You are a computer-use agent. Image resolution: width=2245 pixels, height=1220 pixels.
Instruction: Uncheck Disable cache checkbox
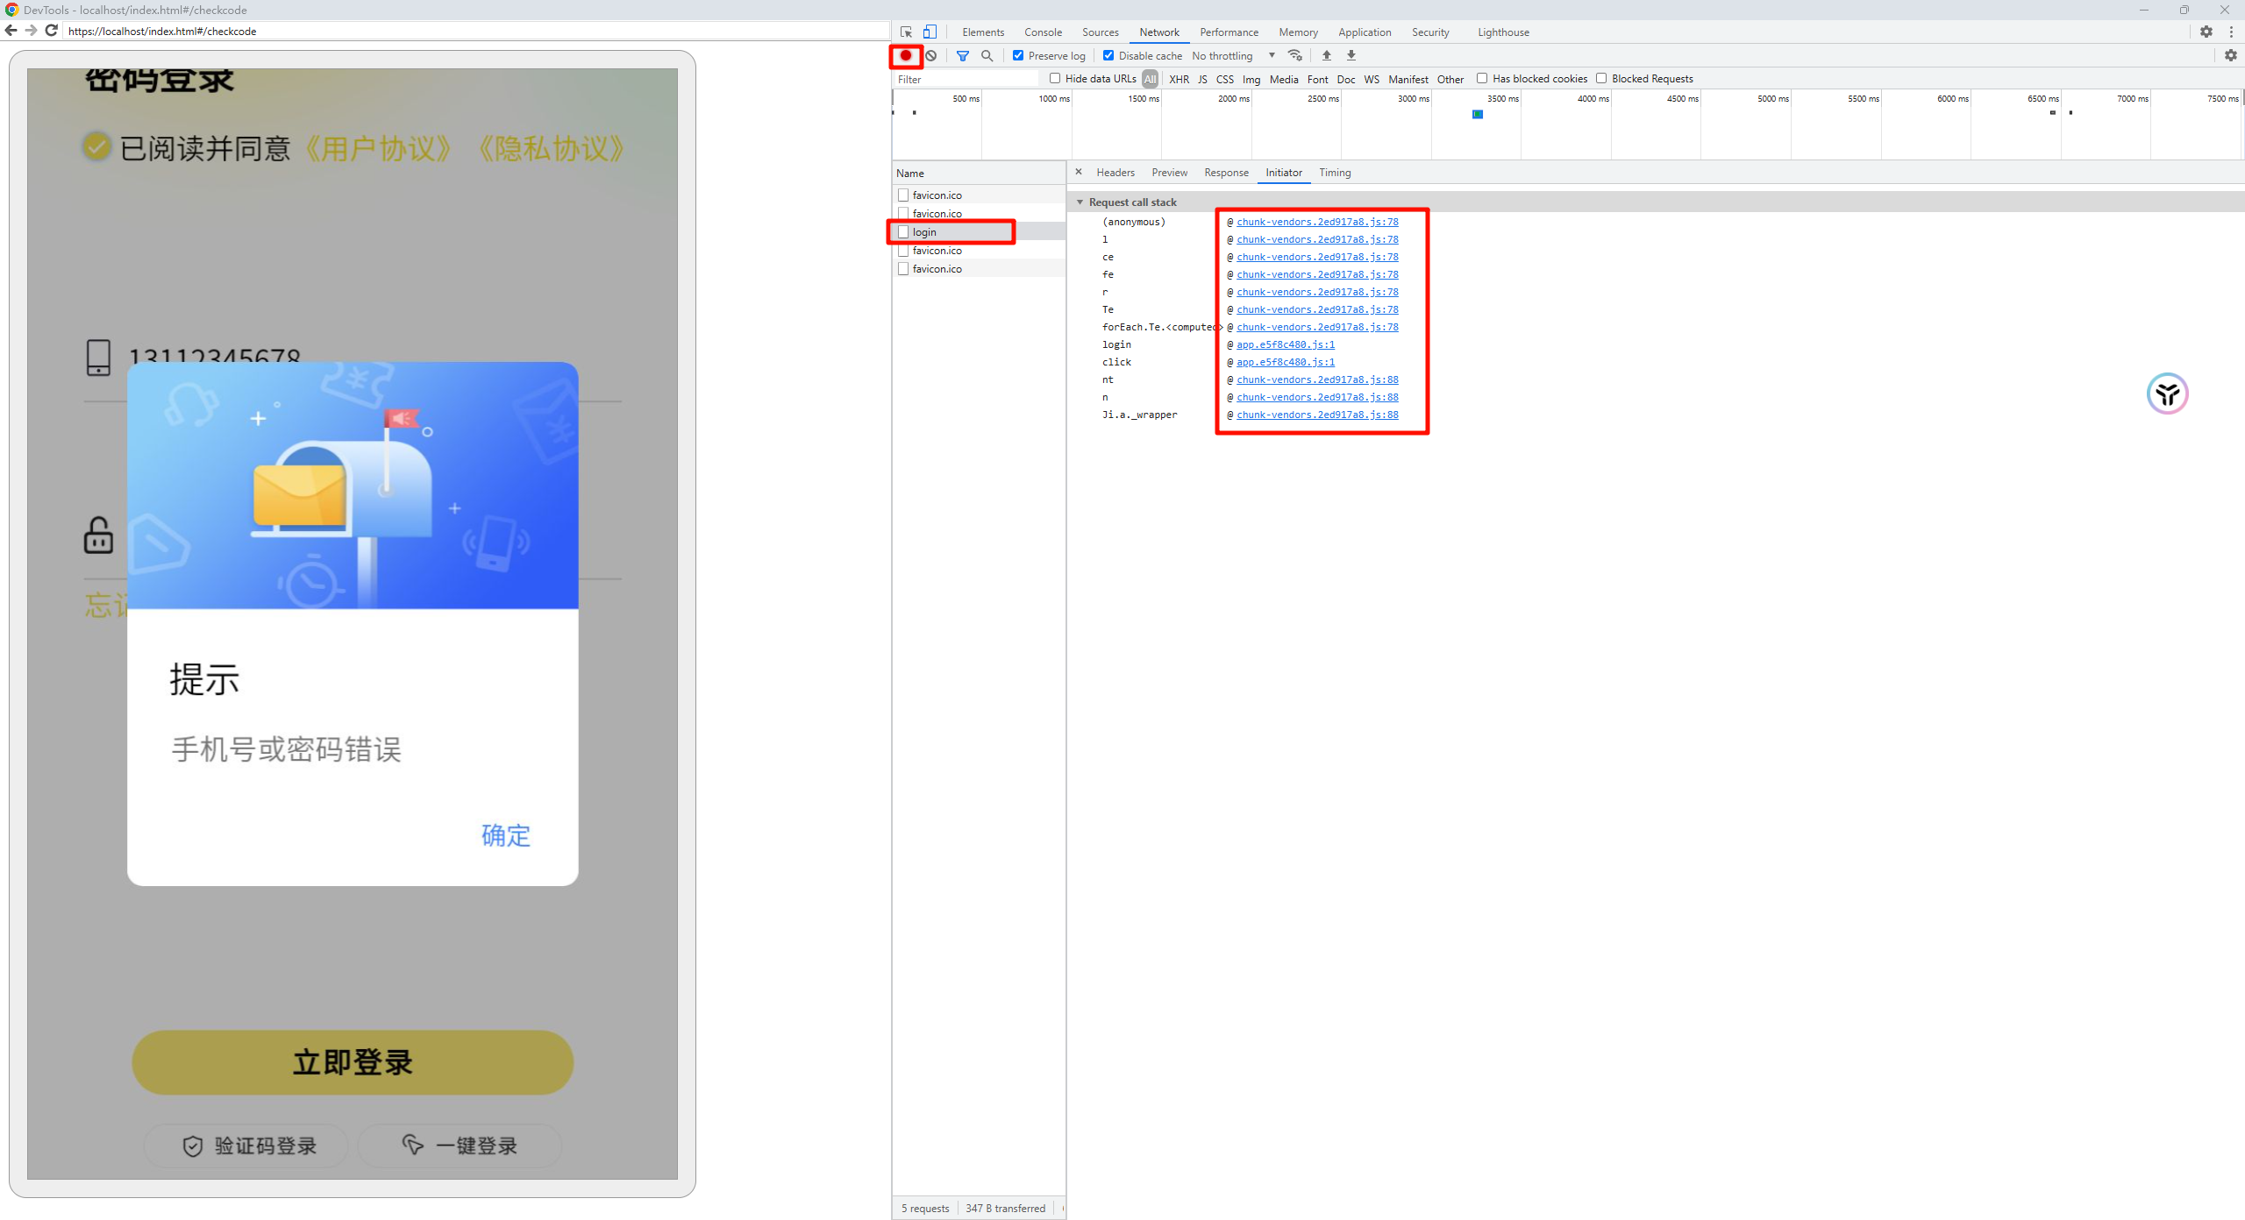1108,55
